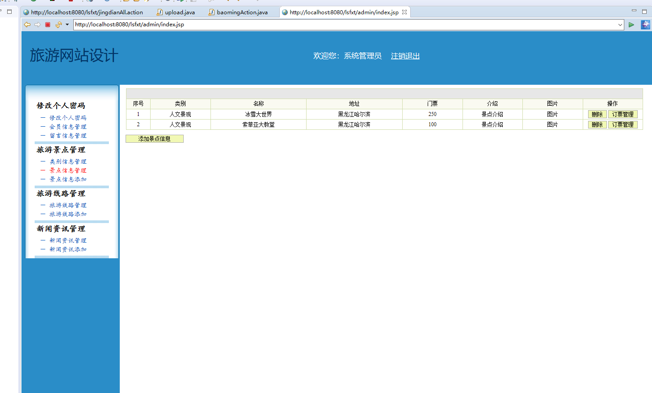The height and width of the screenshot is (393, 652).
Task: Click the green go arrow icon
Action: click(x=631, y=25)
